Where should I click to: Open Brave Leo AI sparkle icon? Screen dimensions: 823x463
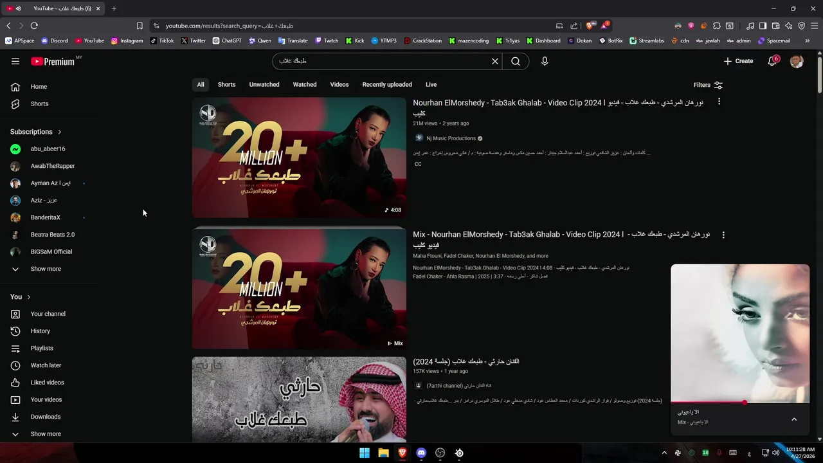point(789,26)
